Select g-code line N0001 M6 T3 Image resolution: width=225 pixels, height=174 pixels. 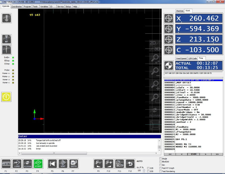point(193,144)
